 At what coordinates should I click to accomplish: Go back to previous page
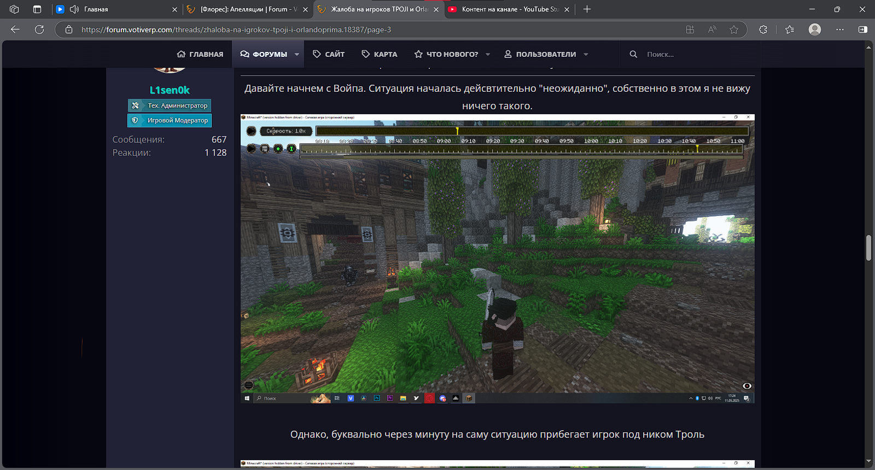coord(15,30)
